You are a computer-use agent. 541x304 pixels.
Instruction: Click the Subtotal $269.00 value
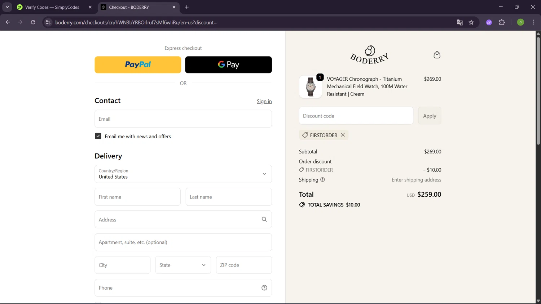click(432, 152)
